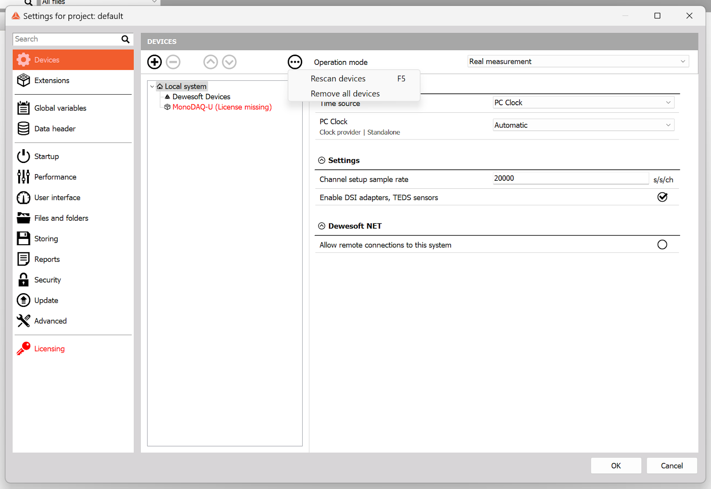Click the move device up arrow icon

[x=211, y=62]
